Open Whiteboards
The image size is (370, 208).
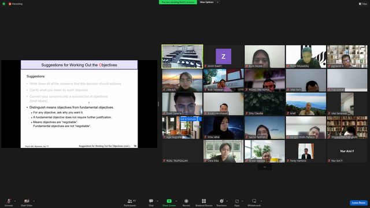254,202
